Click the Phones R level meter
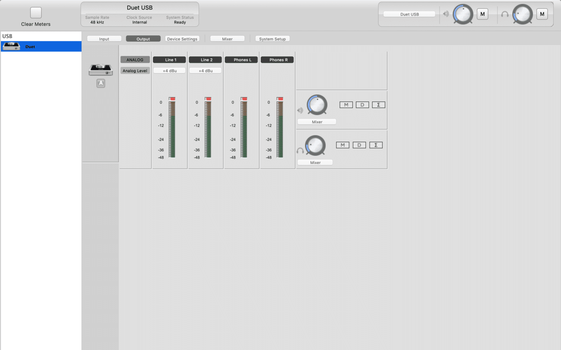The image size is (561, 350). pyautogui.click(x=280, y=127)
